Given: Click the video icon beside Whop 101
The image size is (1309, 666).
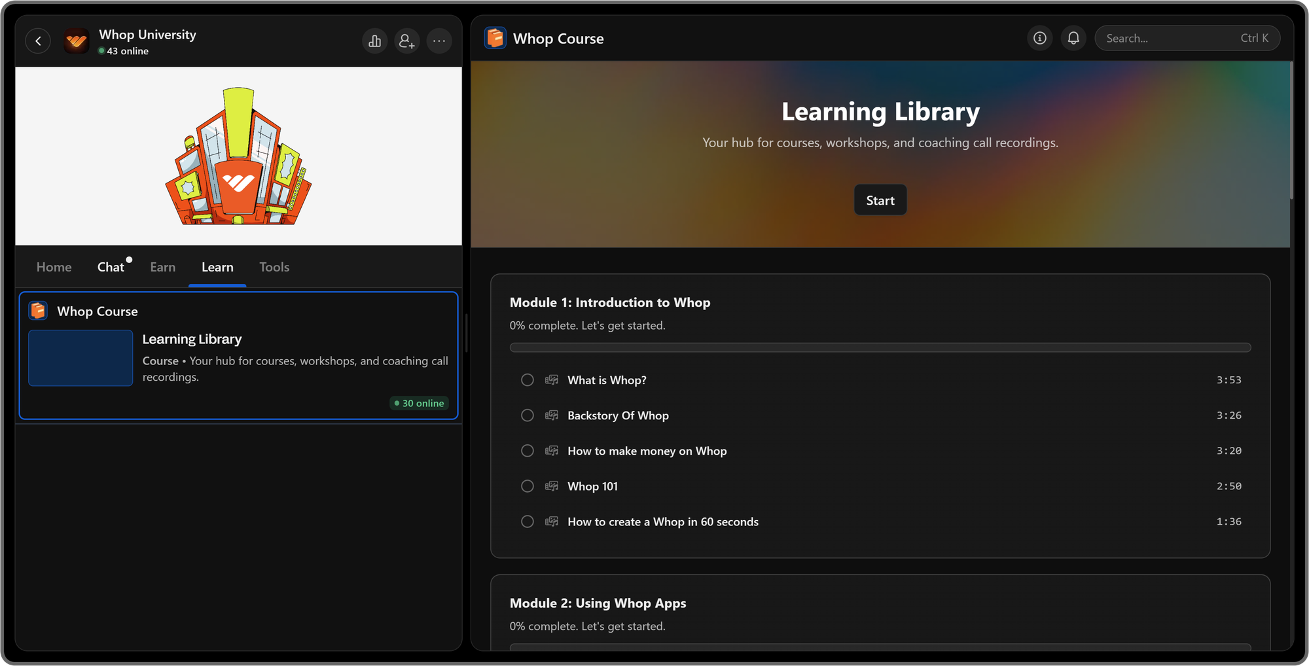Looking at the screenshot, I should point(552,486).
